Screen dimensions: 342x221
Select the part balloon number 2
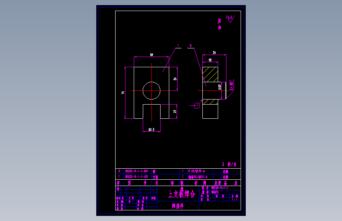191,46
